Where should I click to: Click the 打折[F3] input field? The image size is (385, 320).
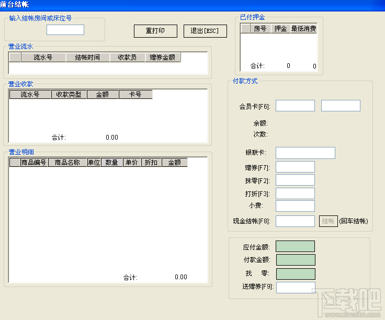pyautogui.click(x=295, y=193)
